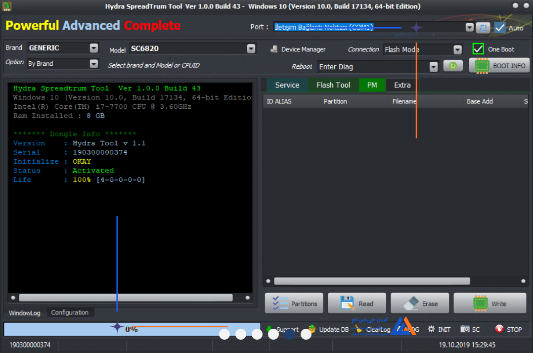Switch to the Flash Tool tab
Screen dimensions: 533x353
(333, 85)
